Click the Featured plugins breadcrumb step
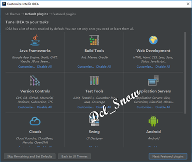Screen dimensions: 192x162 [64, 14]
